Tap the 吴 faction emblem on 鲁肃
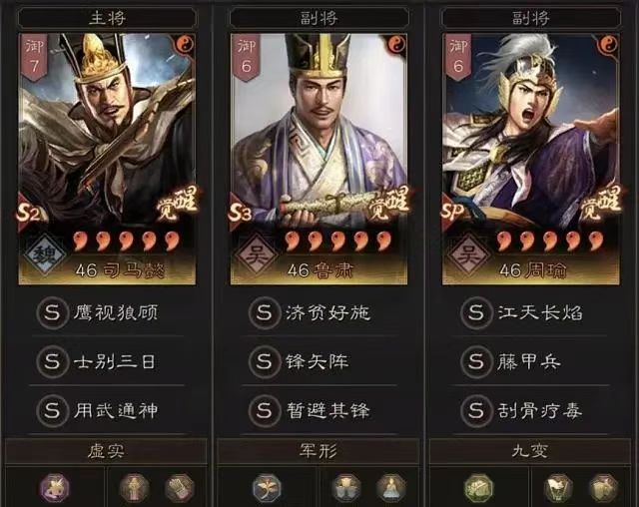 [x=256, y=254]
